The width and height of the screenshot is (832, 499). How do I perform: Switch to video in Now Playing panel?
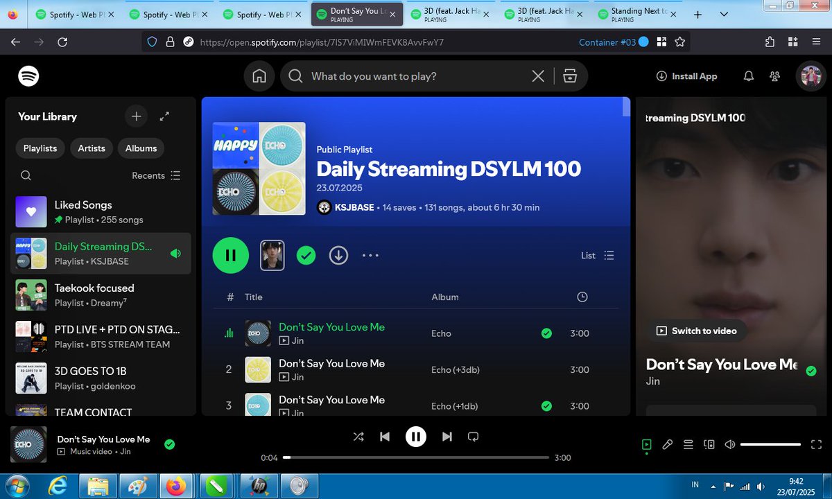pos(697,331)
